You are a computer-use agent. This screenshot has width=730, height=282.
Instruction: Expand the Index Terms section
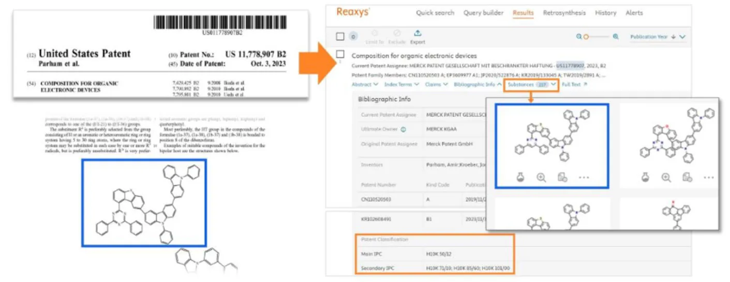pos(401,84)
